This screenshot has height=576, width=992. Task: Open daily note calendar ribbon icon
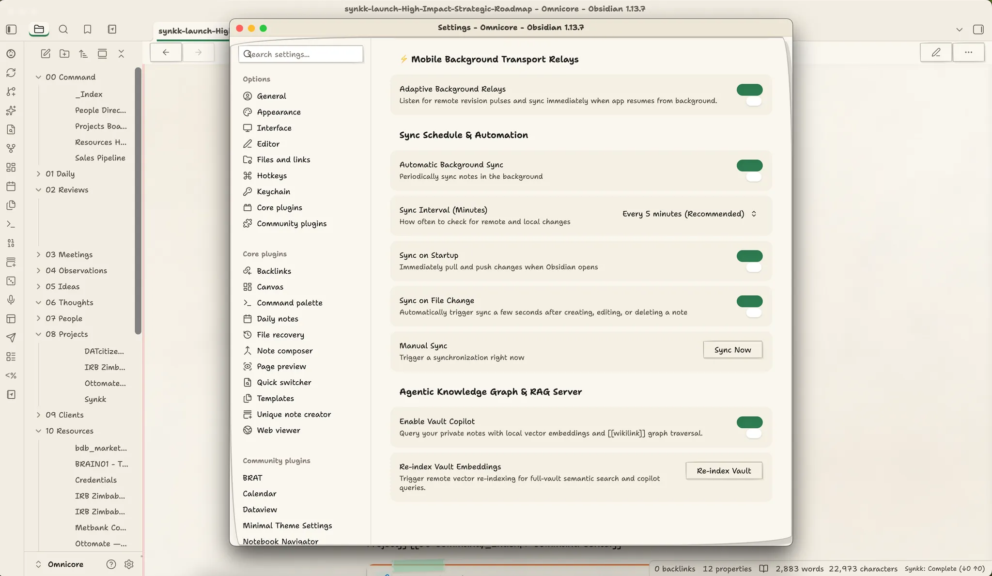pyautogui.click(x=11, y=186)
